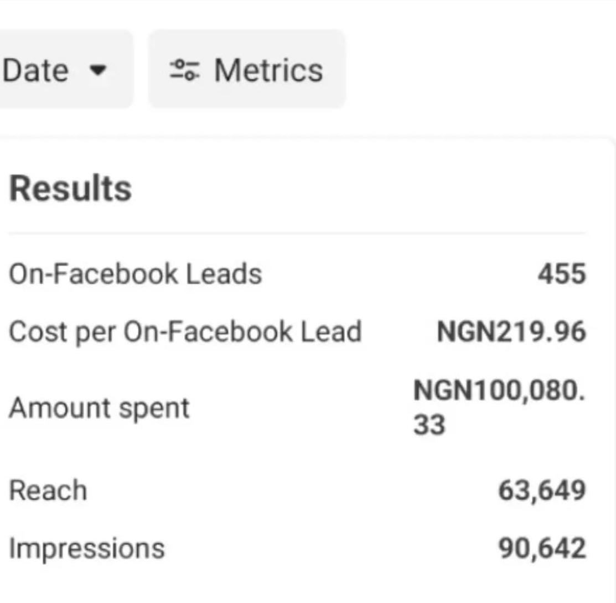
Task: Click the Impressions metric label
Action: point(86,548)
